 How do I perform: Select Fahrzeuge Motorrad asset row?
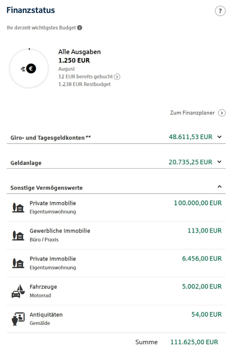tap(116, 291)
